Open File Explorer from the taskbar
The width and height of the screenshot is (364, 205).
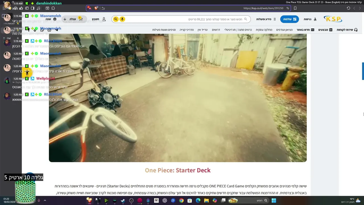click(206, 200)
